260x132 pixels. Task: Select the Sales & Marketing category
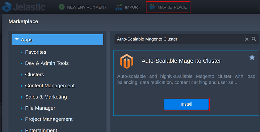pos(46,97)
